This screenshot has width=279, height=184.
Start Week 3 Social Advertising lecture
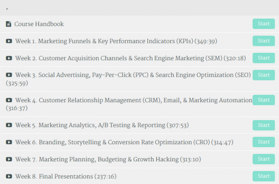(x=264, y=75)
